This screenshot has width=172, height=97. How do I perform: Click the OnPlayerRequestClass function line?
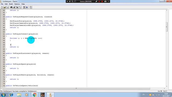coord(29,17)
